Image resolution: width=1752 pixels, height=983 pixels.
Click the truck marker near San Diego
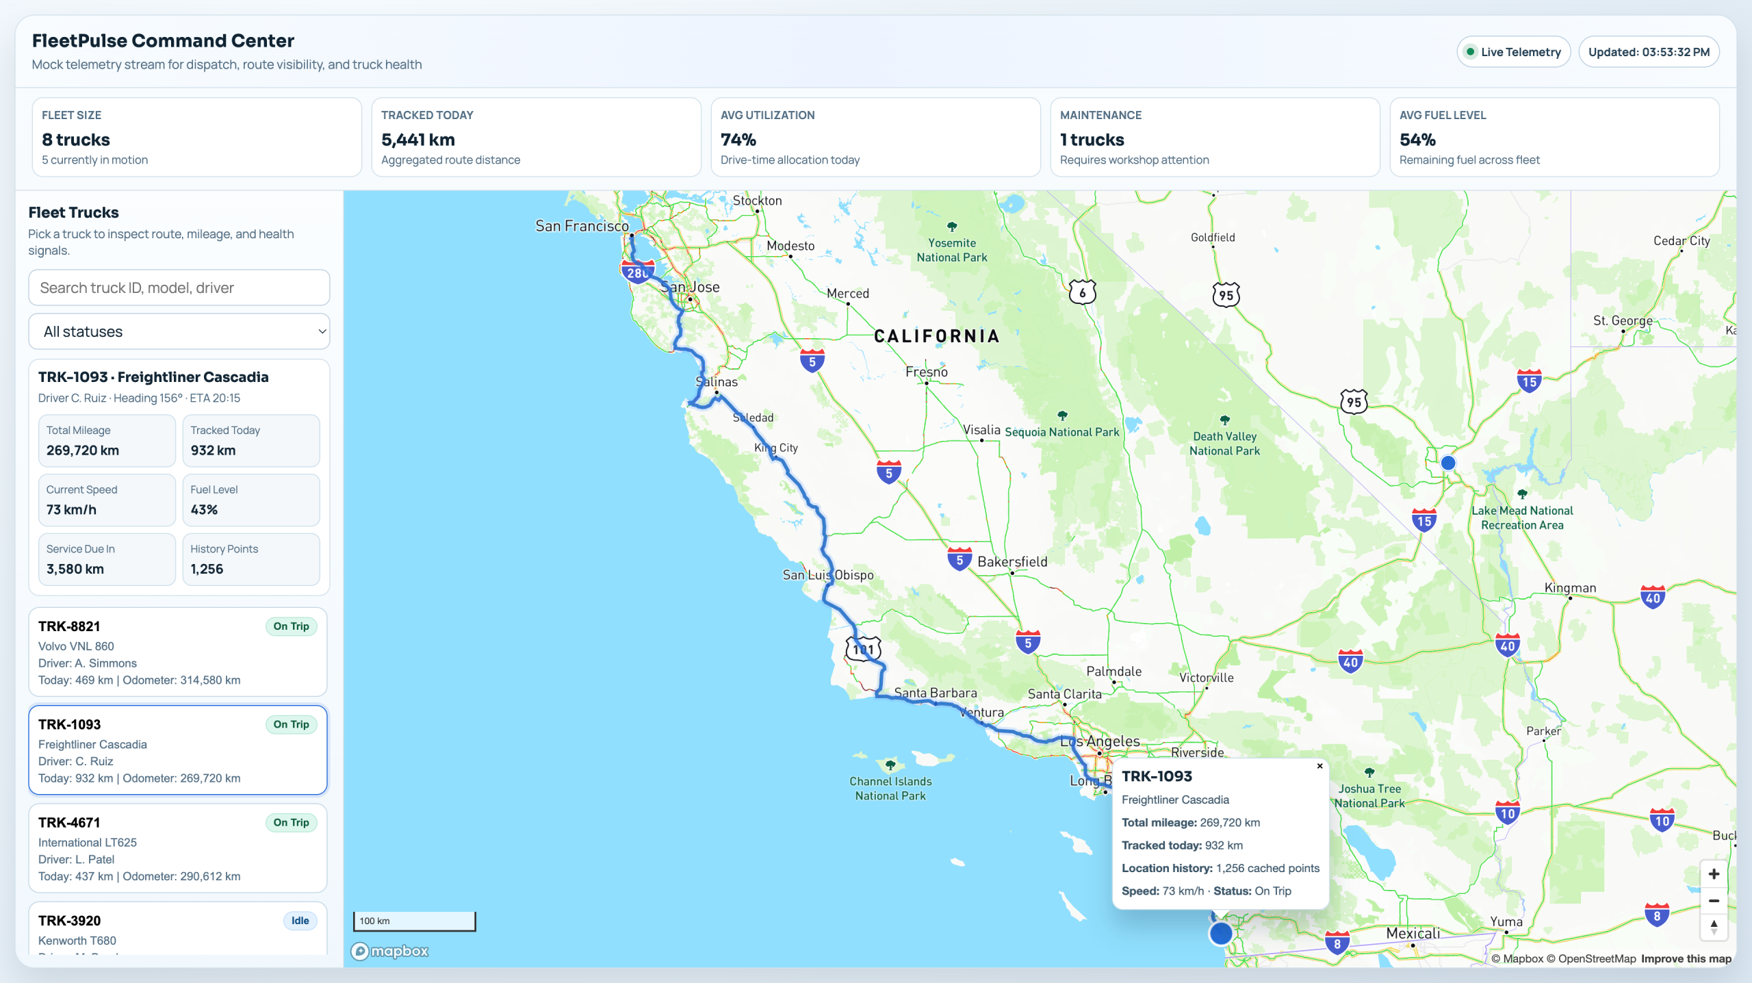tap(1220, 933)
